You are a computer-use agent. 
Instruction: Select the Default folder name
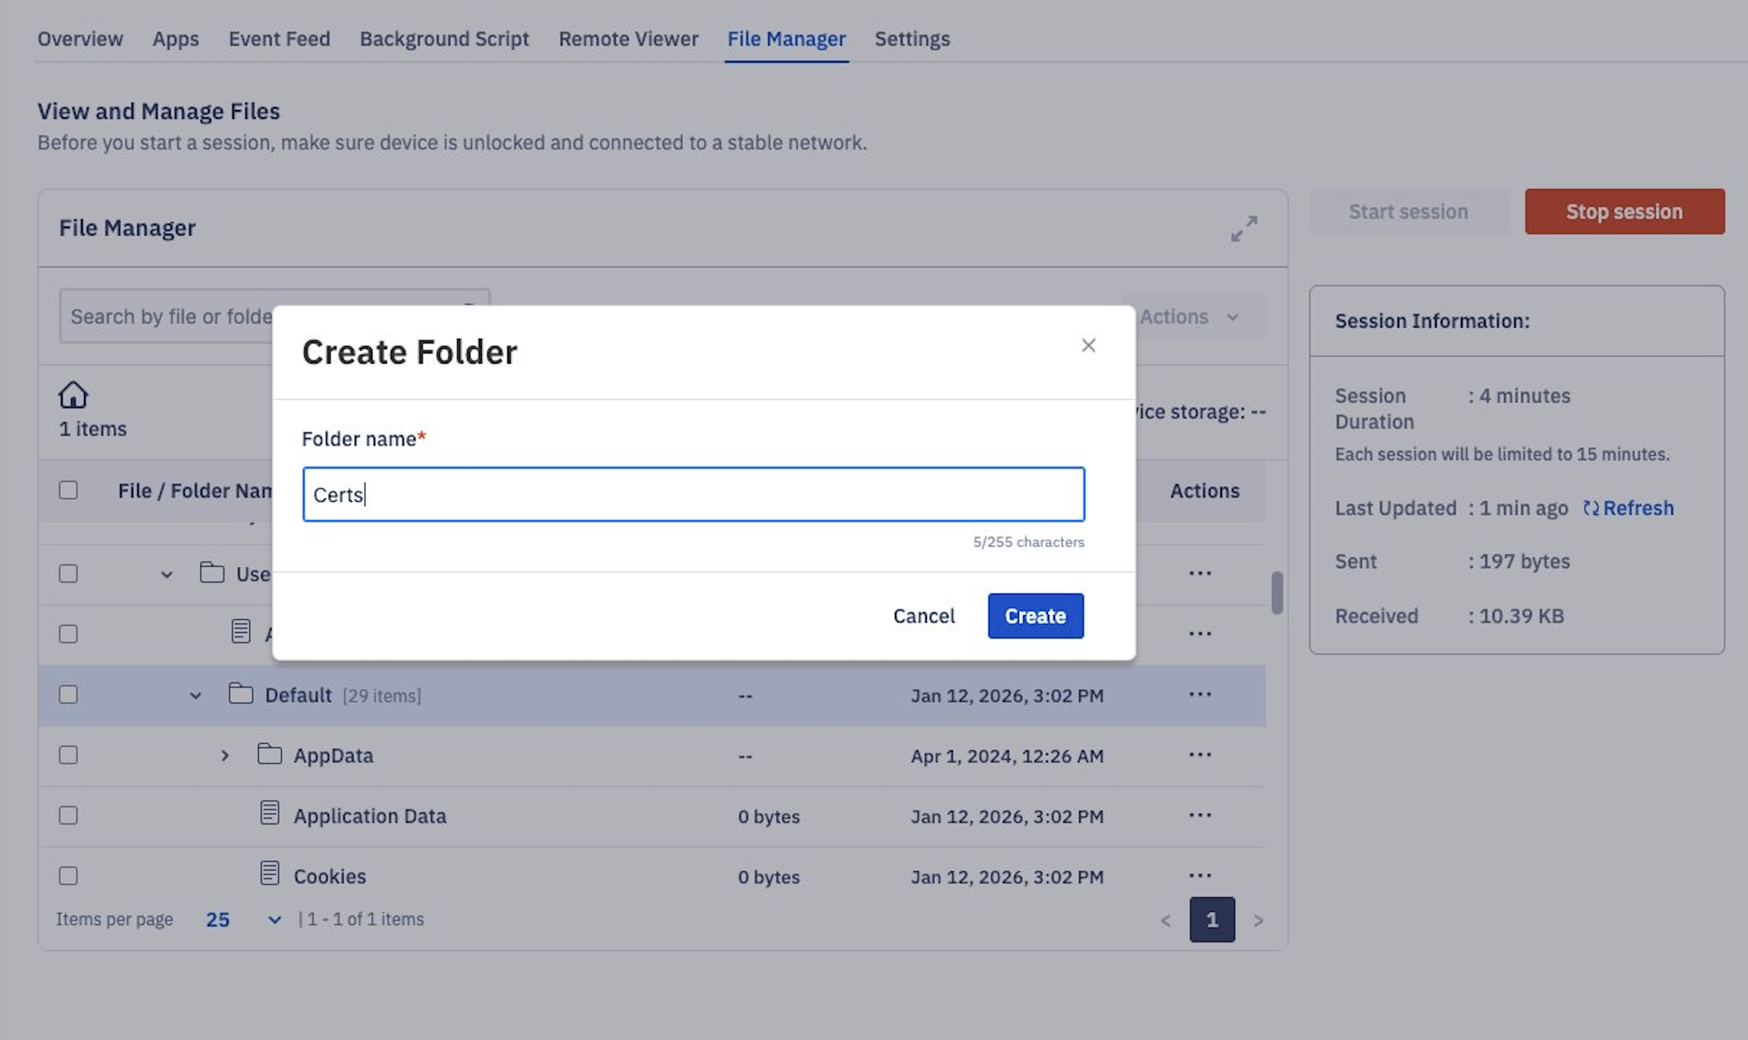tap(298, 695)
